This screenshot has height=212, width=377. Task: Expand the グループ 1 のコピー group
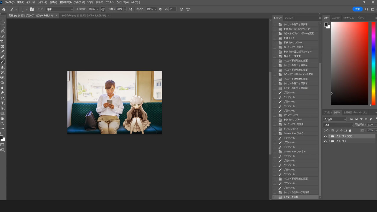click(330, 136)
